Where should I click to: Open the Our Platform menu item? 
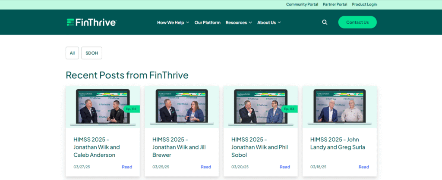(207, 22)
